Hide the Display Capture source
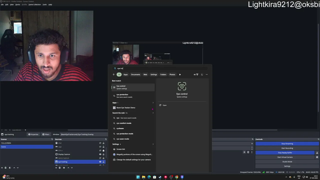320x180 pixels. point(100,154)
